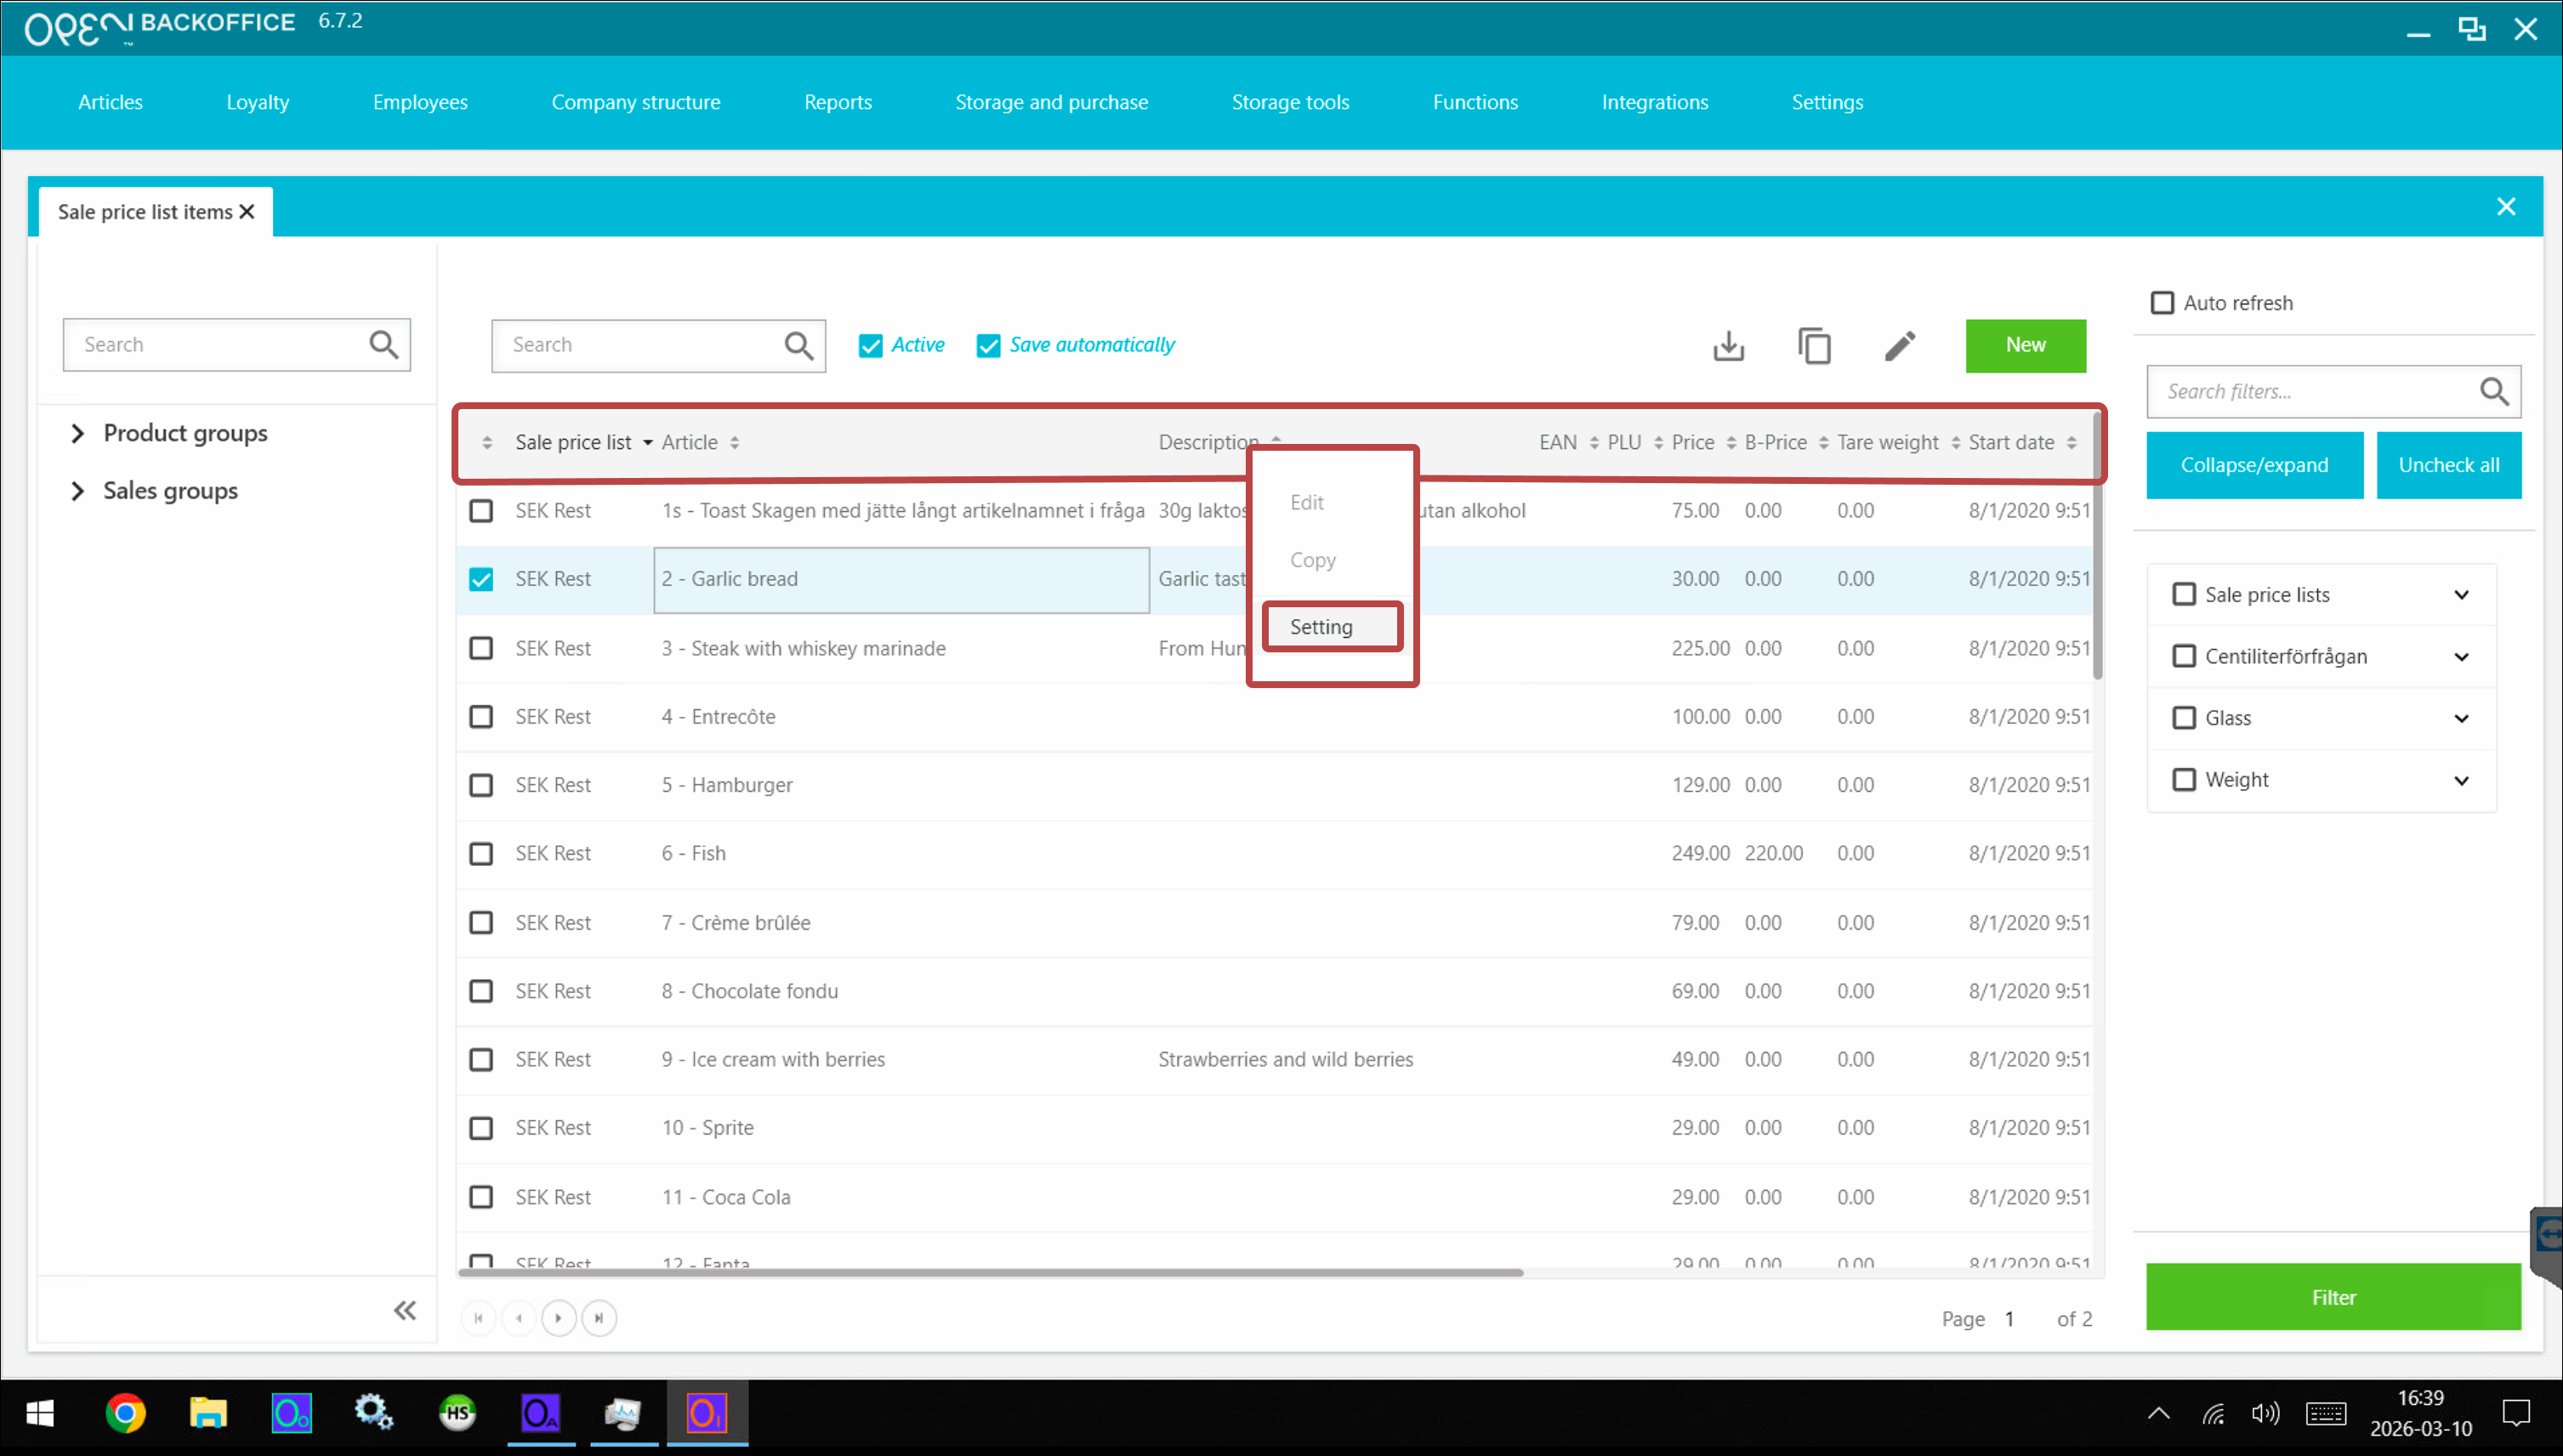Screen dimensions: 2563x1456
Task: Click the magnifier in article search box
Action: tap(798, 346)
